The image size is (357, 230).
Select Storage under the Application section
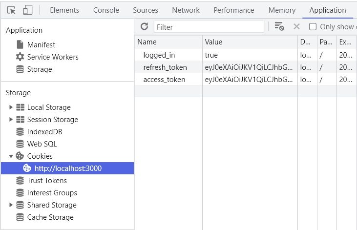(x=40, y=69)
